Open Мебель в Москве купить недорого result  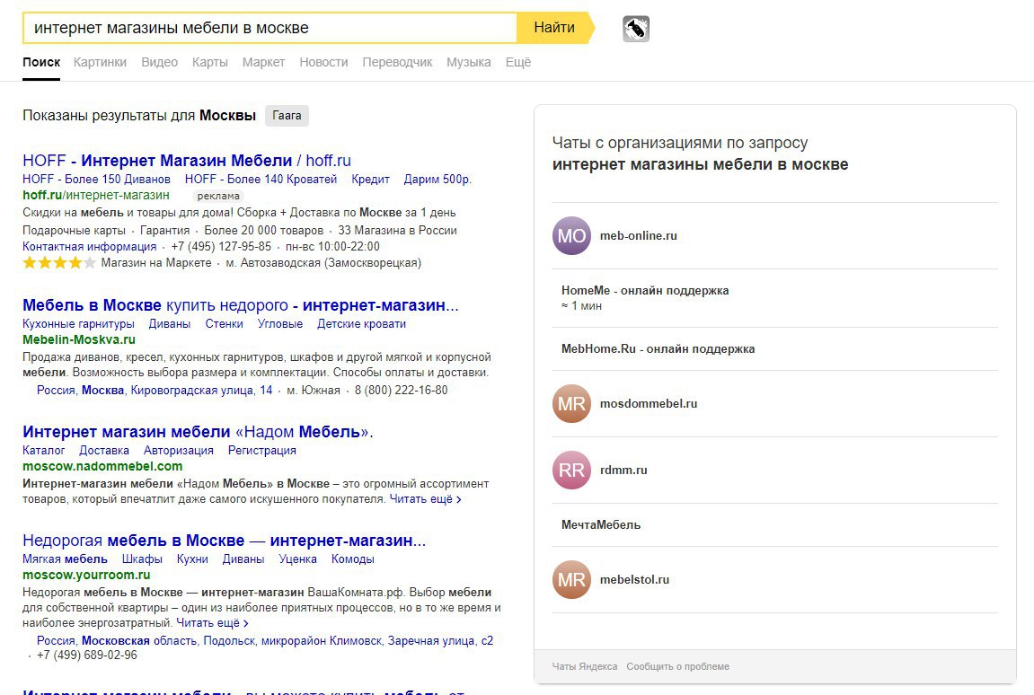pos(241,305)
